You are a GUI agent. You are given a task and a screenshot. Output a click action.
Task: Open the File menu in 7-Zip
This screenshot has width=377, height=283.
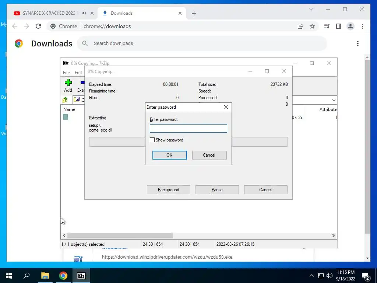[x=66, y=73]
